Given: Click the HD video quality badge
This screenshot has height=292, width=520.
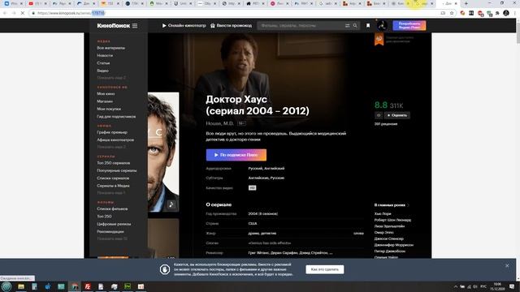Looking at the screenshot, I should point(252,187).
